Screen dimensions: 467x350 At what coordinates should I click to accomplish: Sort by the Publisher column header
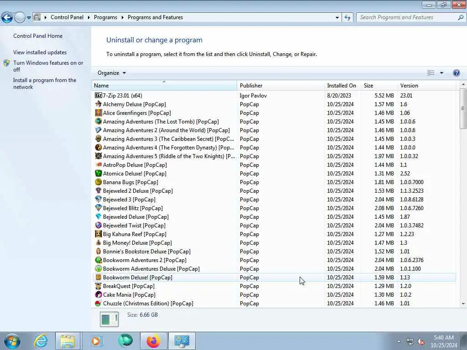280,85
